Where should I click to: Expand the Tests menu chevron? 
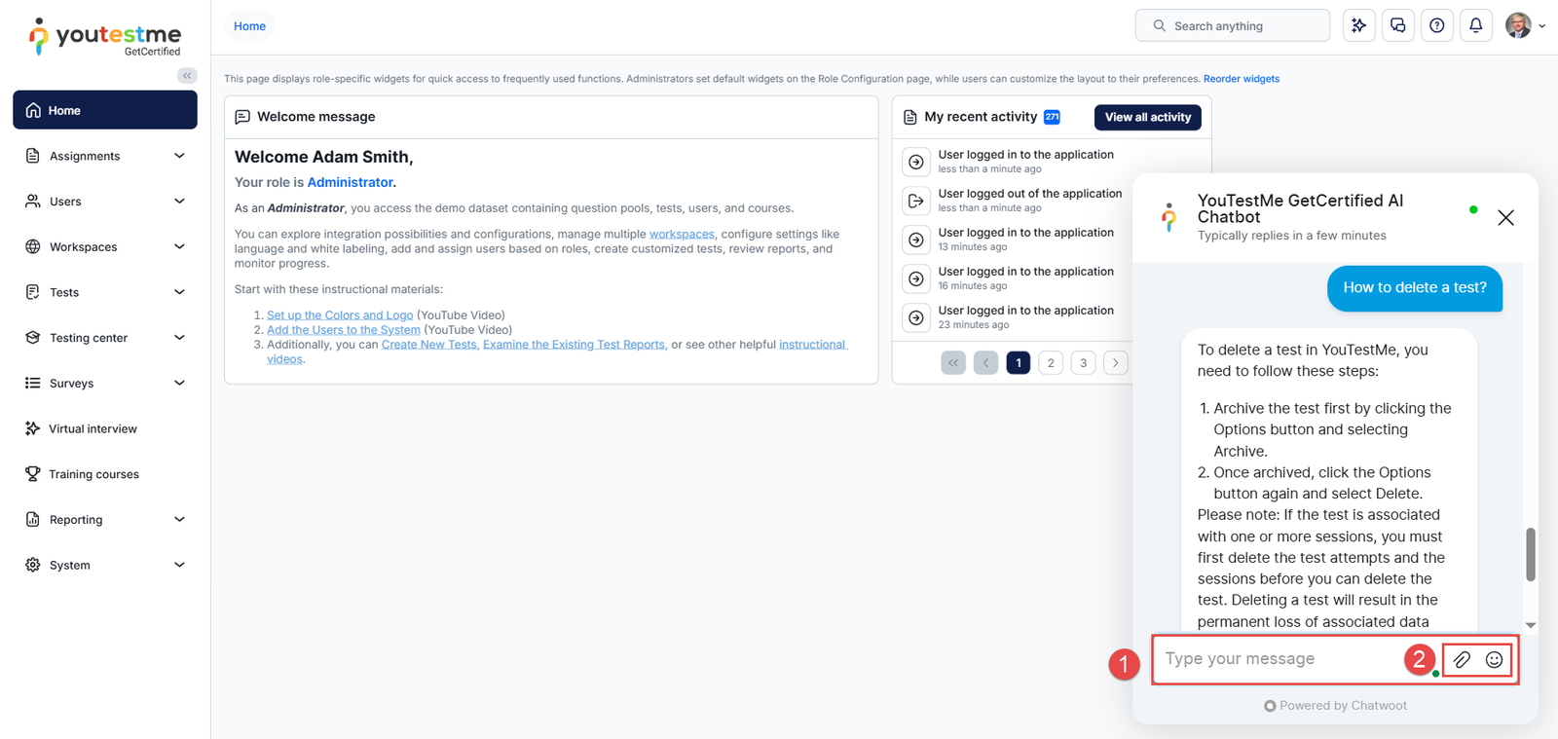pos(179,292)
